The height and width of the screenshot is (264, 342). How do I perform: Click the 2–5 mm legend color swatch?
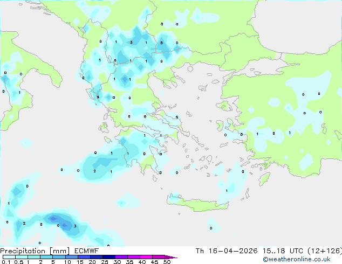pos(46,257)
